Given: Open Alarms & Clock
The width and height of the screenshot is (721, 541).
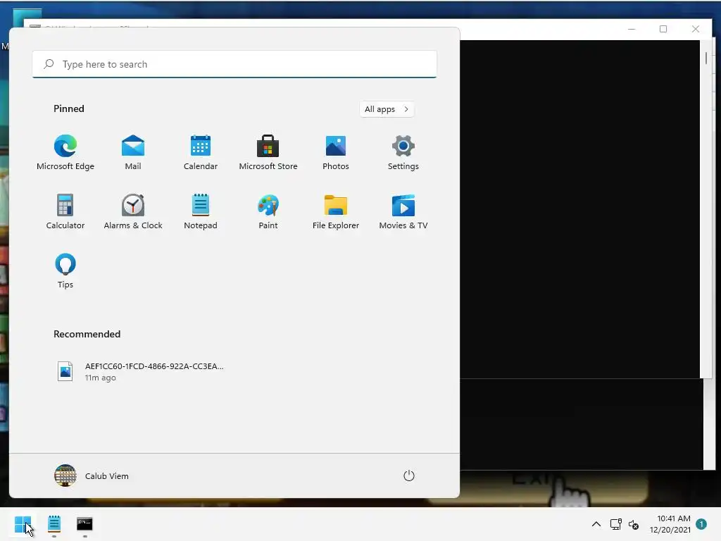Looking at the screenshot, I should point(133,211).
